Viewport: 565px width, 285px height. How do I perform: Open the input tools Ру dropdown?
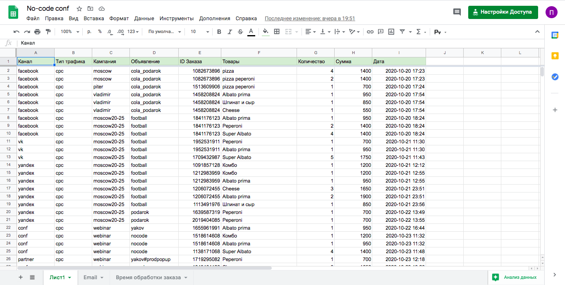coord(440,32)
